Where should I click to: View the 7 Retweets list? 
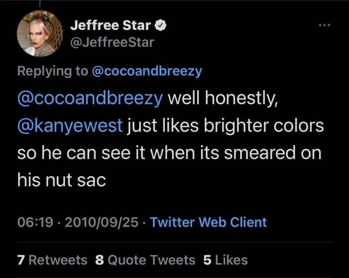click(x=52, y=260)
